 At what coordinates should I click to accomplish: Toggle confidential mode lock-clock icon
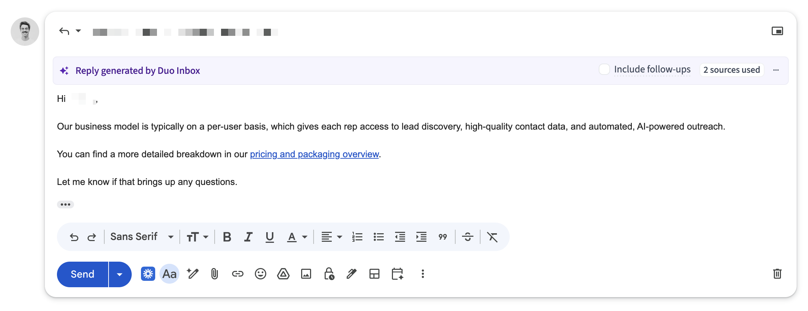click(x=329, y=274)
